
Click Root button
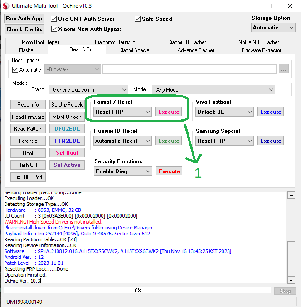pyautogui.click(x=28, y=153)
